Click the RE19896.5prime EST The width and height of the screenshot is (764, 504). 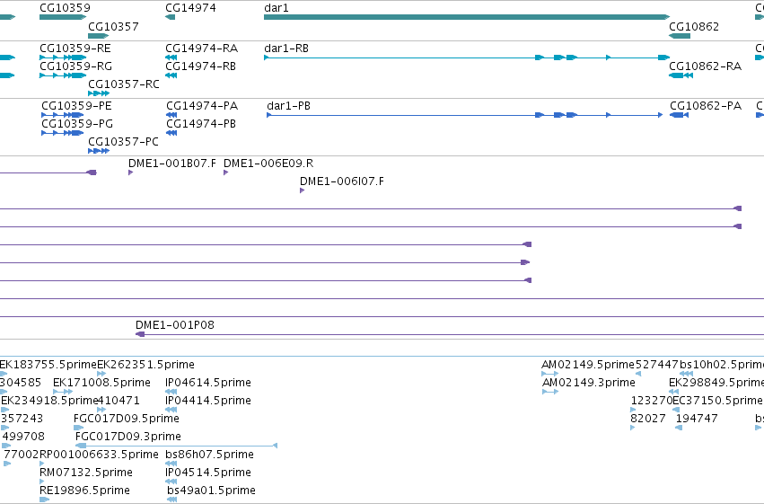pyautogui.click(x=44, y=500)
